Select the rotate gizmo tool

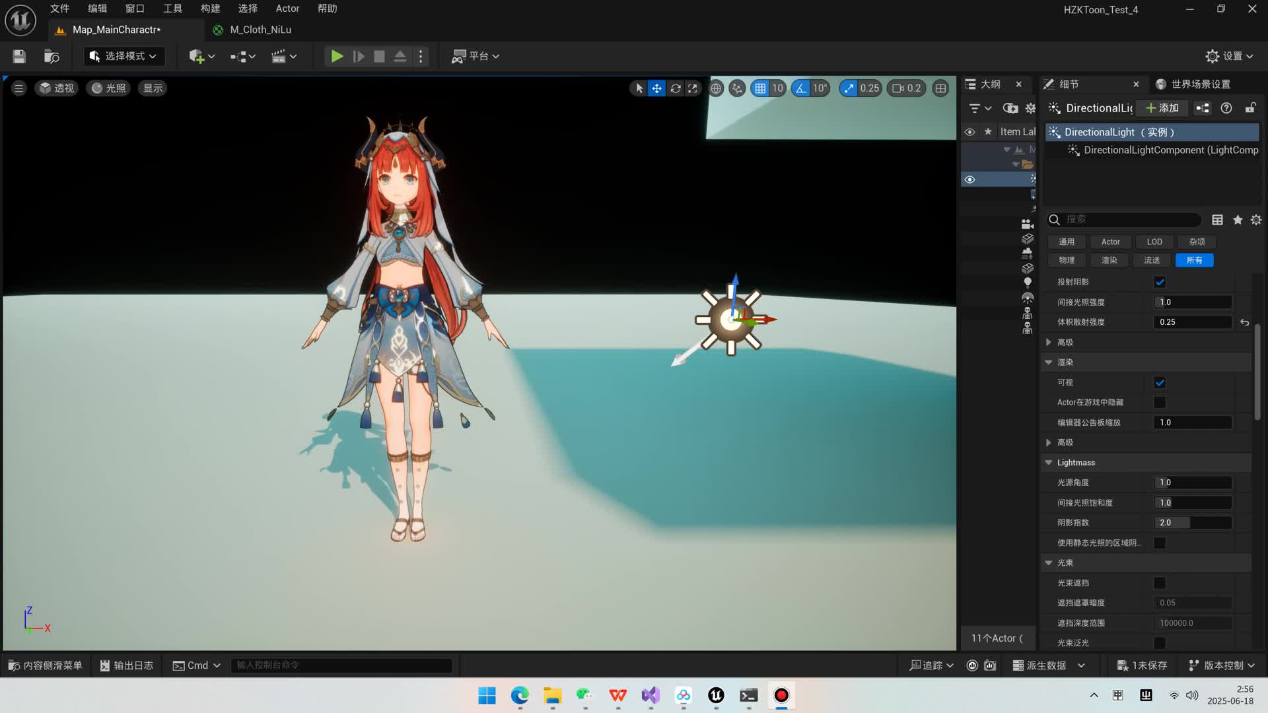[x=675, y=88]
